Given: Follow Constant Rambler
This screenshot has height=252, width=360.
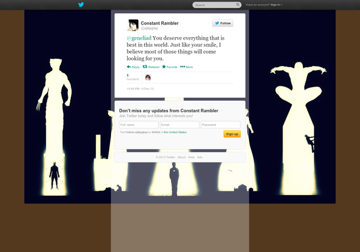Looking at the screenshot, I should pos(223,23).
